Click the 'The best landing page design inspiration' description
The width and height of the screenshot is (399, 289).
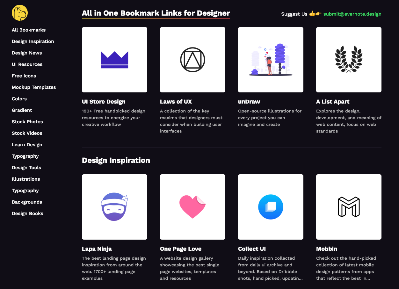[x=114, y=268]
